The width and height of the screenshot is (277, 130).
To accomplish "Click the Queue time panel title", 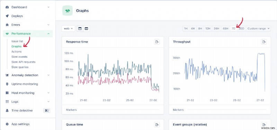I will (x=74, y=124).
